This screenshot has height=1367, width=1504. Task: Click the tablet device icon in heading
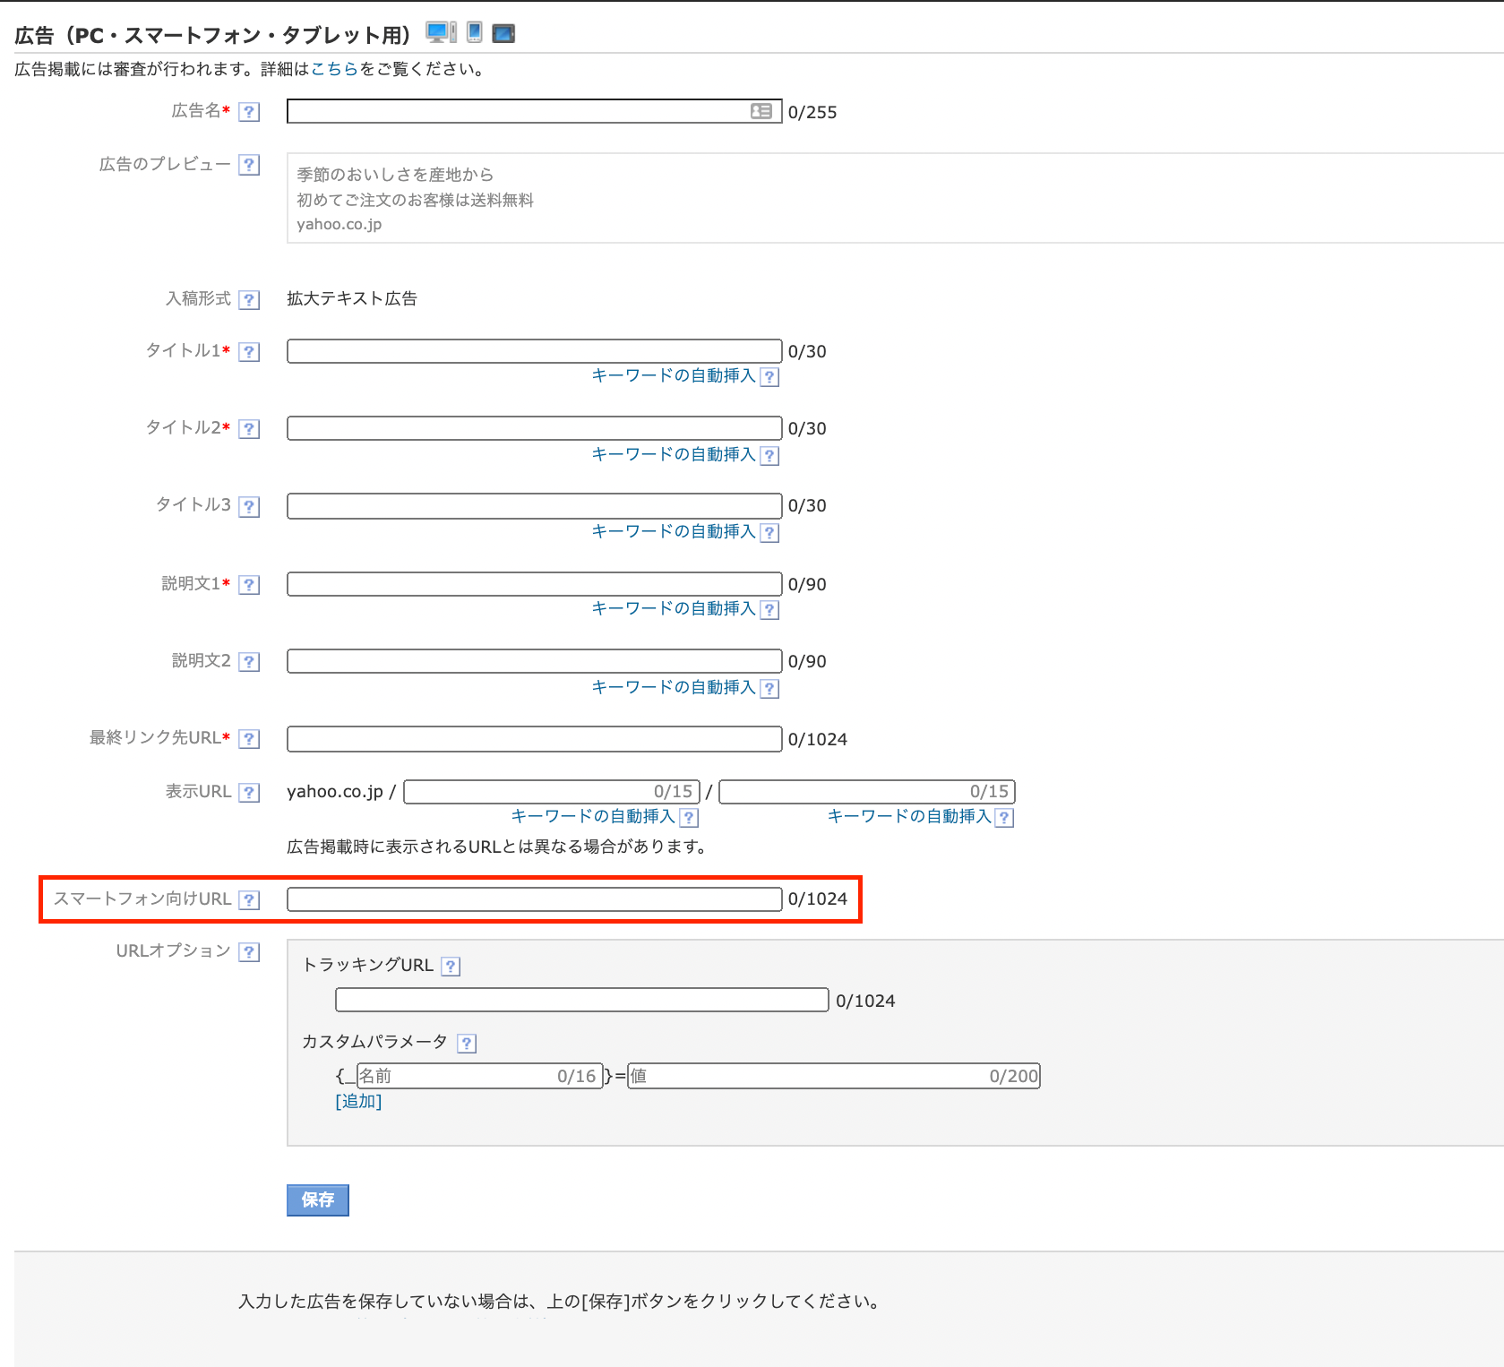pos(503,34)
